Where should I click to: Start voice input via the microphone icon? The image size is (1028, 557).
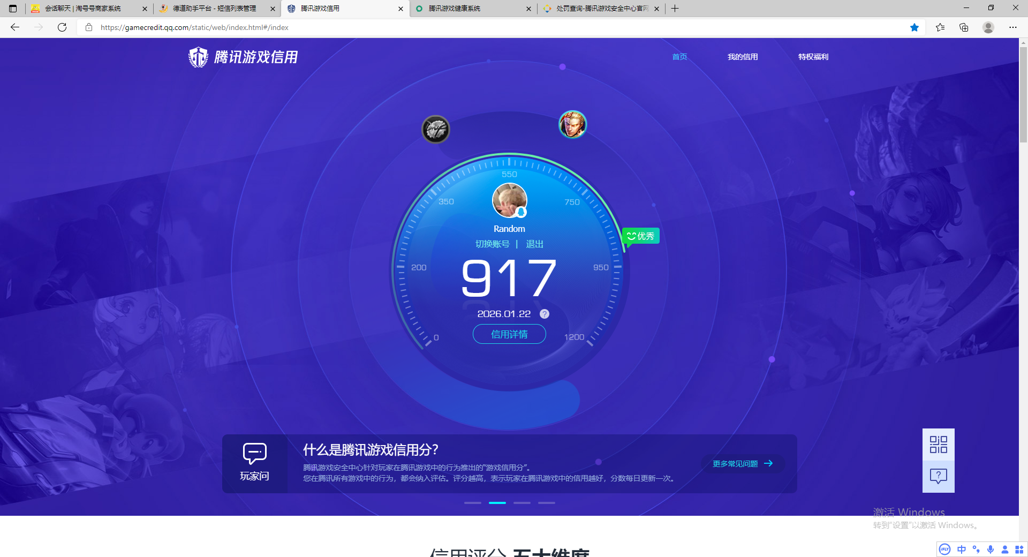coord(990,550)
